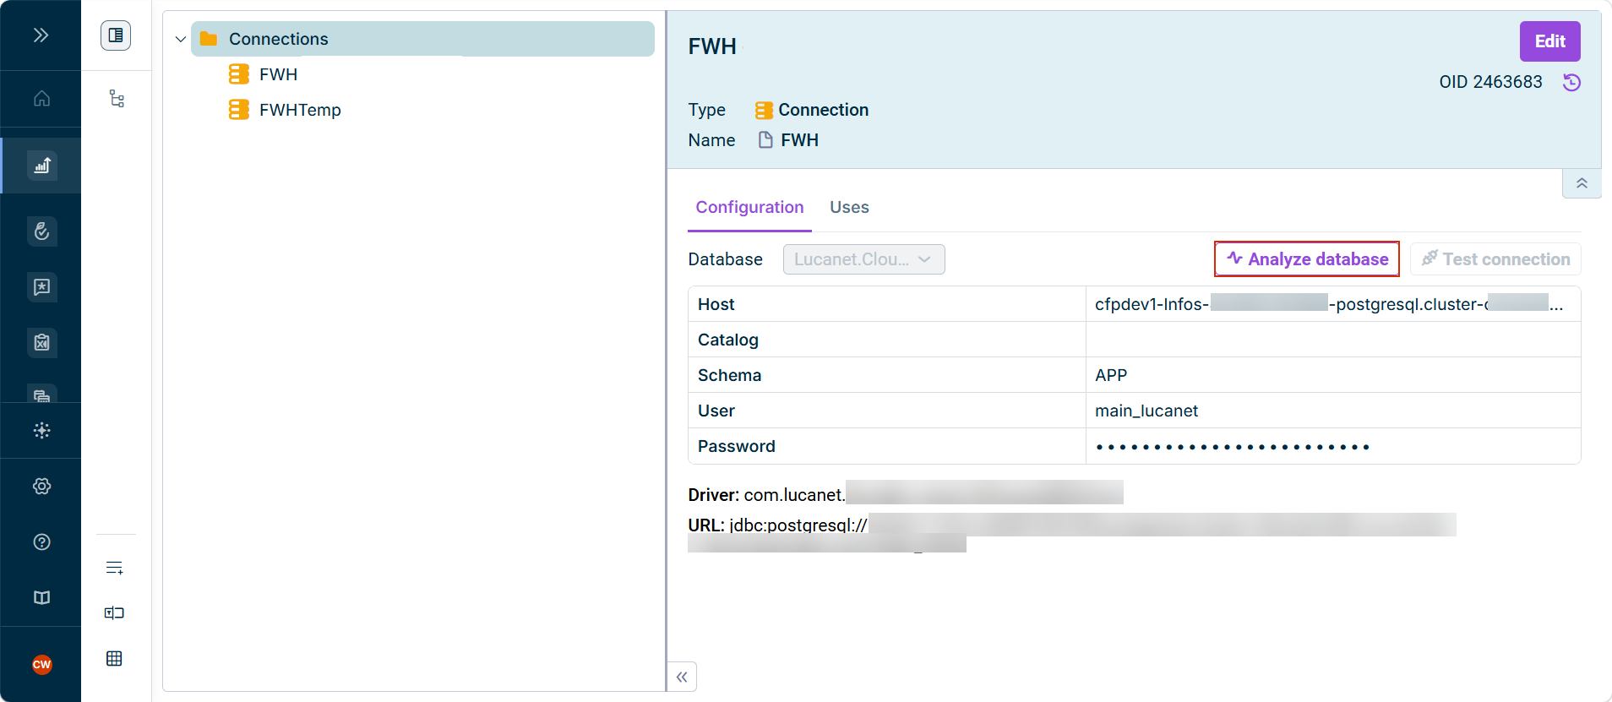The width and height of the screenshot is (1612, 702).
Task: Switch to the Configuration tab
Action: [749, 208]
